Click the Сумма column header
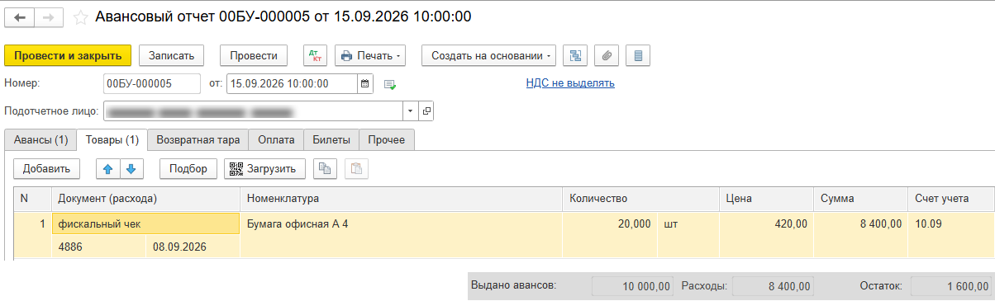 pos(860,199)
